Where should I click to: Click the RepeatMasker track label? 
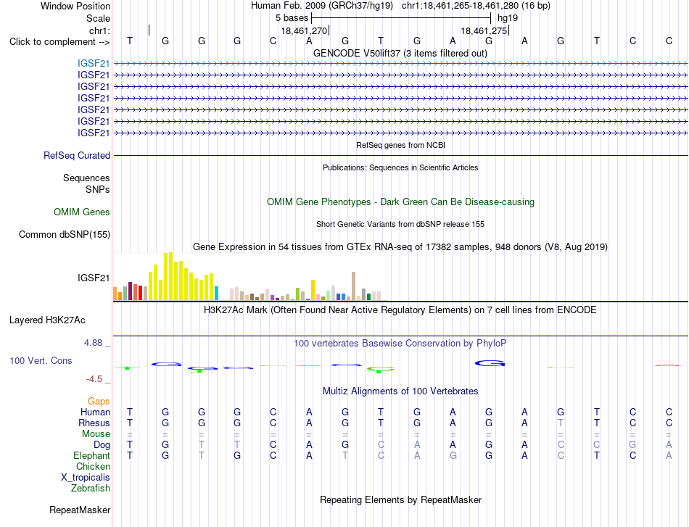click(80, 510)
